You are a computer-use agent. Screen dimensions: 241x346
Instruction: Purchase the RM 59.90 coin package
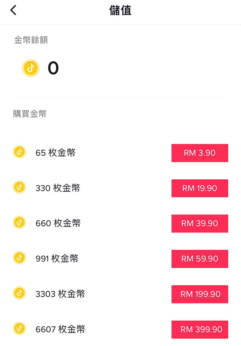pyautogui.click(x=200, y=259)
